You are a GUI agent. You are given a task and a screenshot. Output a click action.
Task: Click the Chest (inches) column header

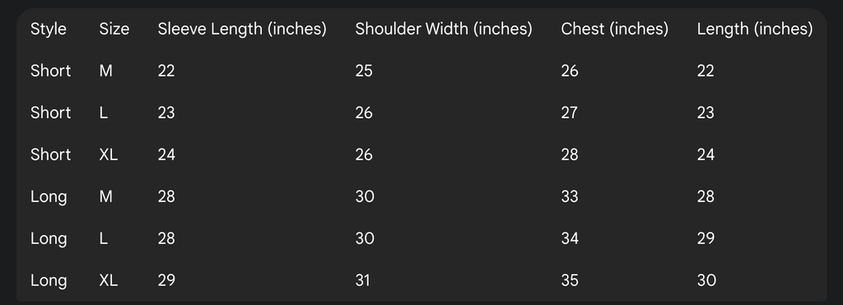tap(614, 29)
